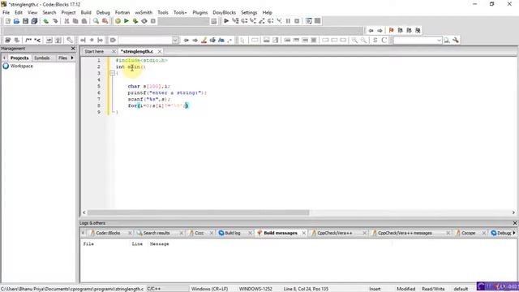Start debugger with the Debug/Continue icon

pos(226,21)
